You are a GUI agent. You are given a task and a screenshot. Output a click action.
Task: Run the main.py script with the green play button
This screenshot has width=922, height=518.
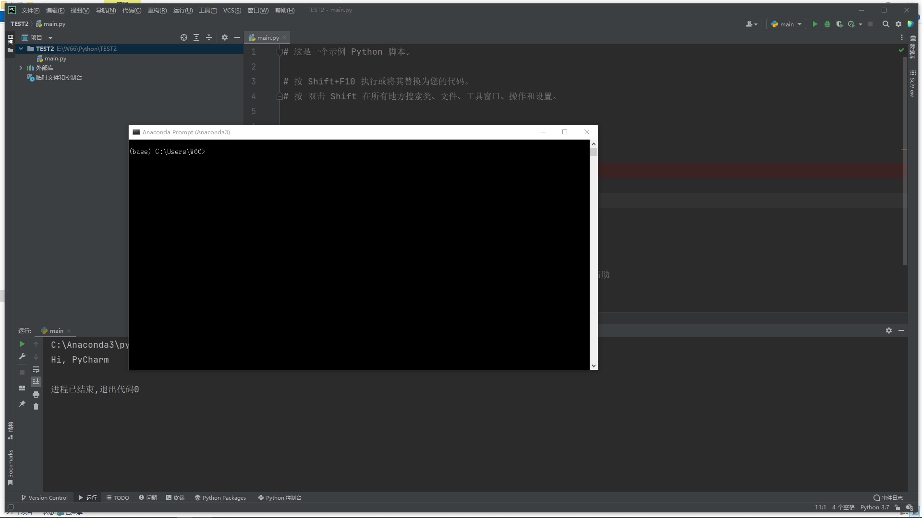click(x=815, y=24)
